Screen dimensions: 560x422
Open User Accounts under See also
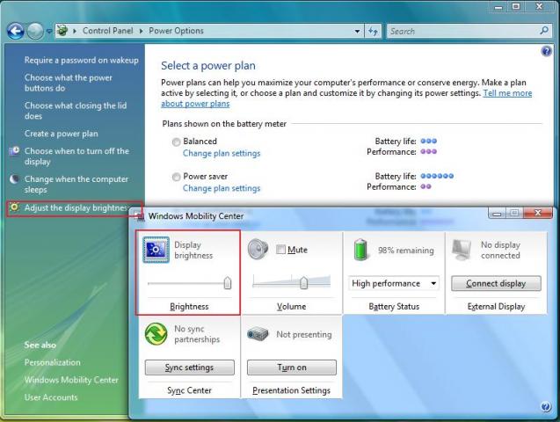pyautogui.click(x=51, y=397)
